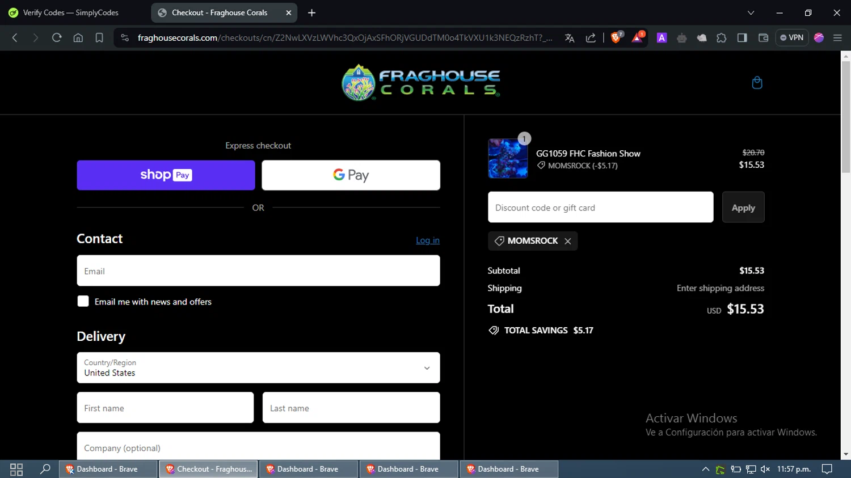Remove the MOMSROCK discount code
The image size is (851, 478).
568,241
